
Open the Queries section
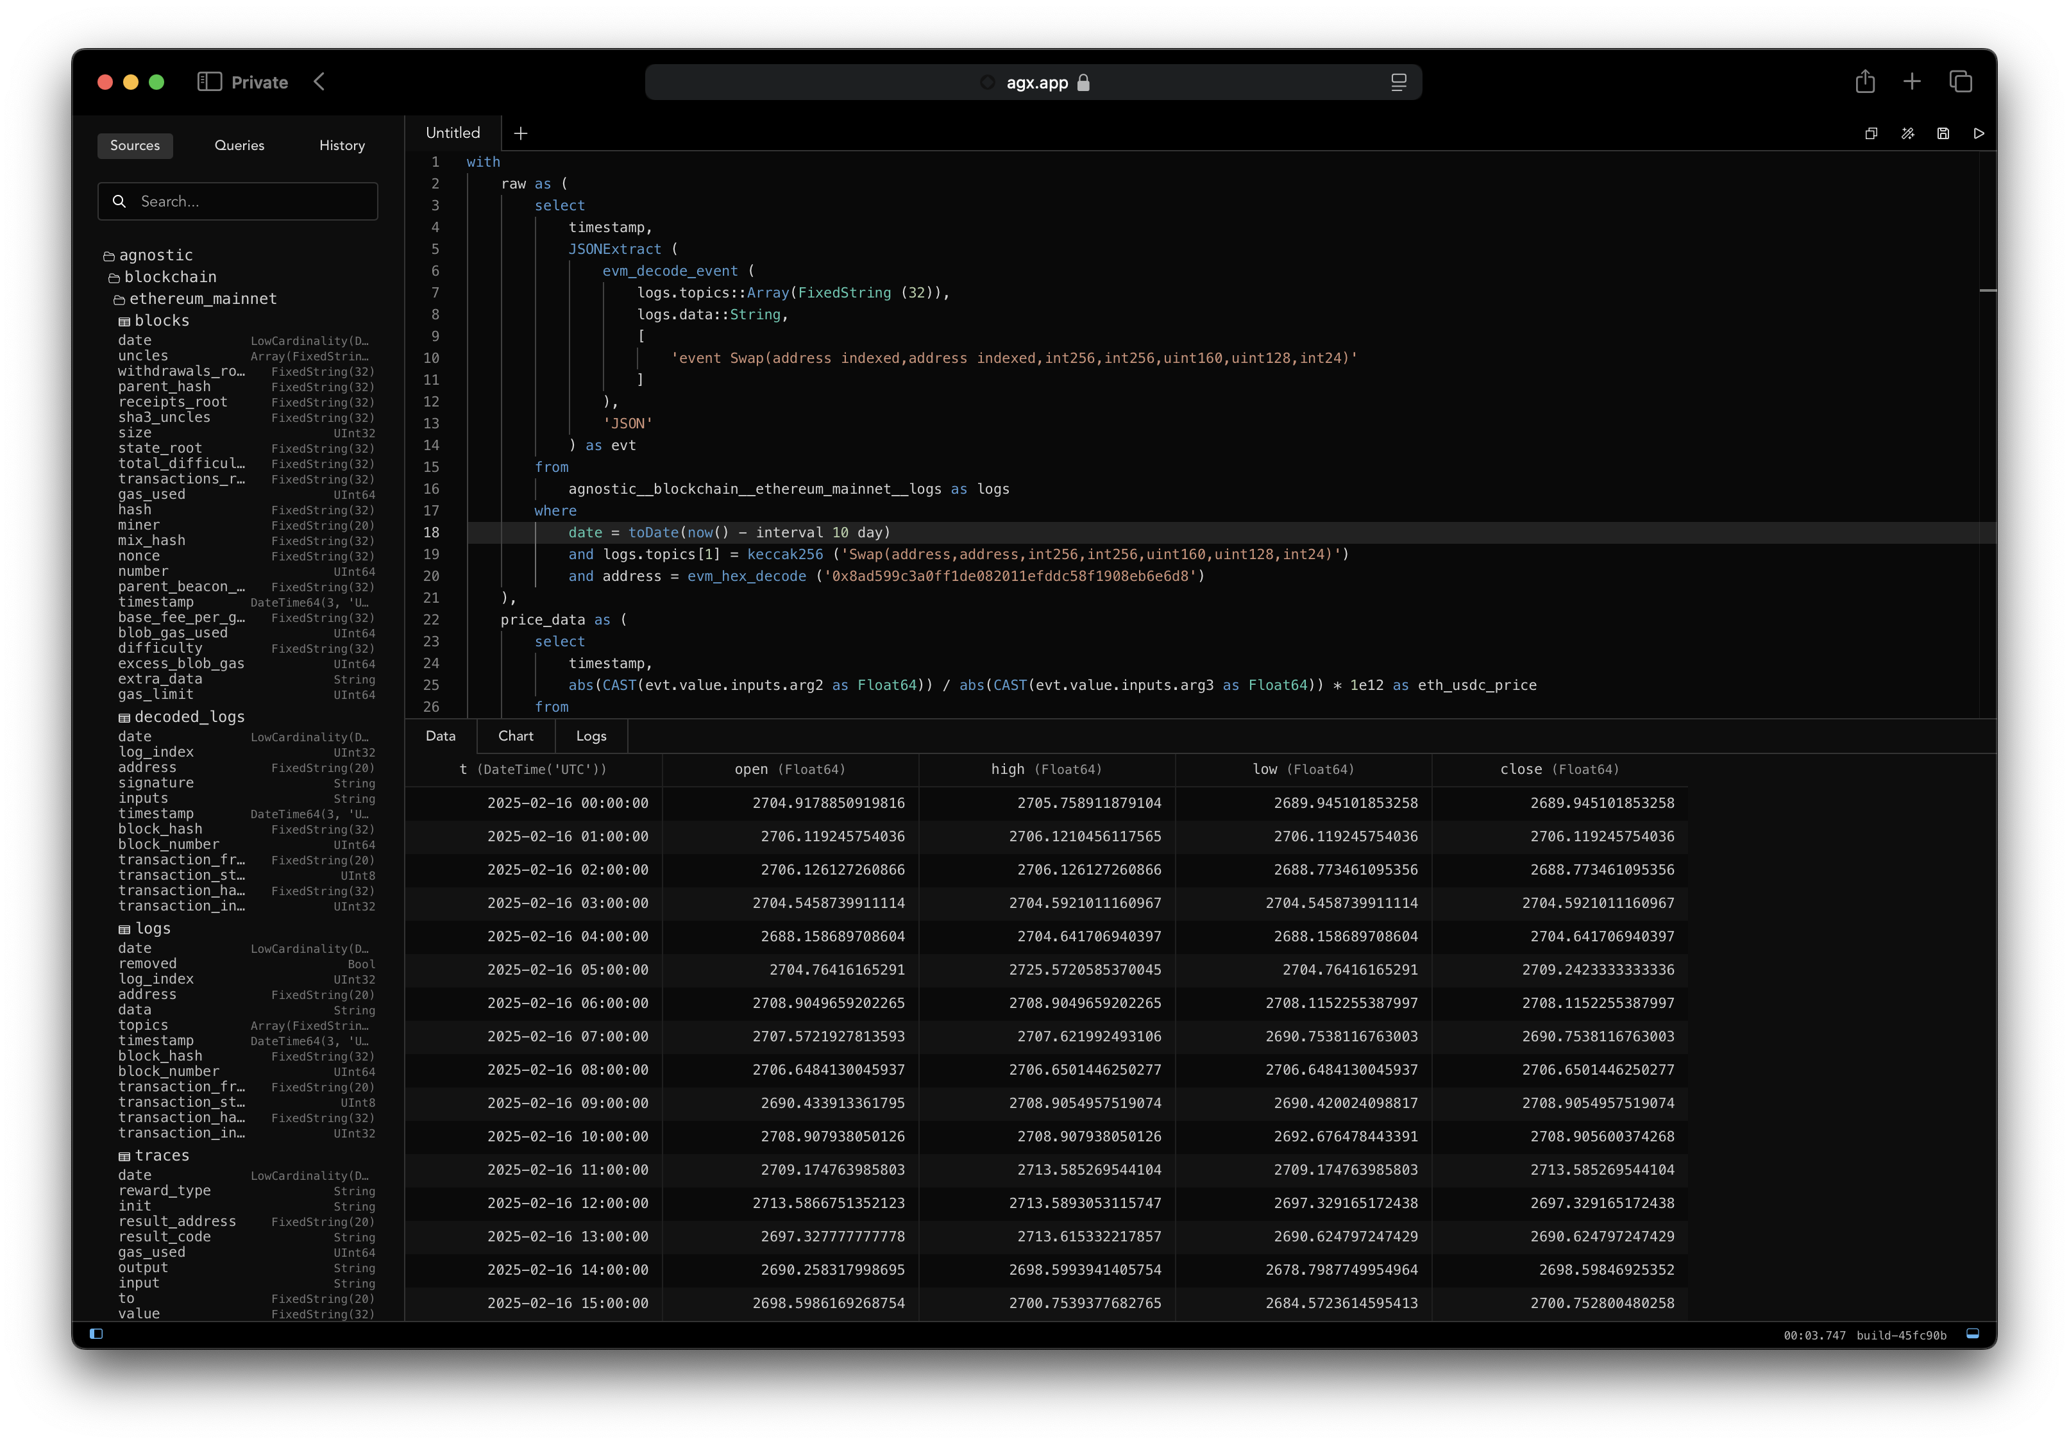239,145
